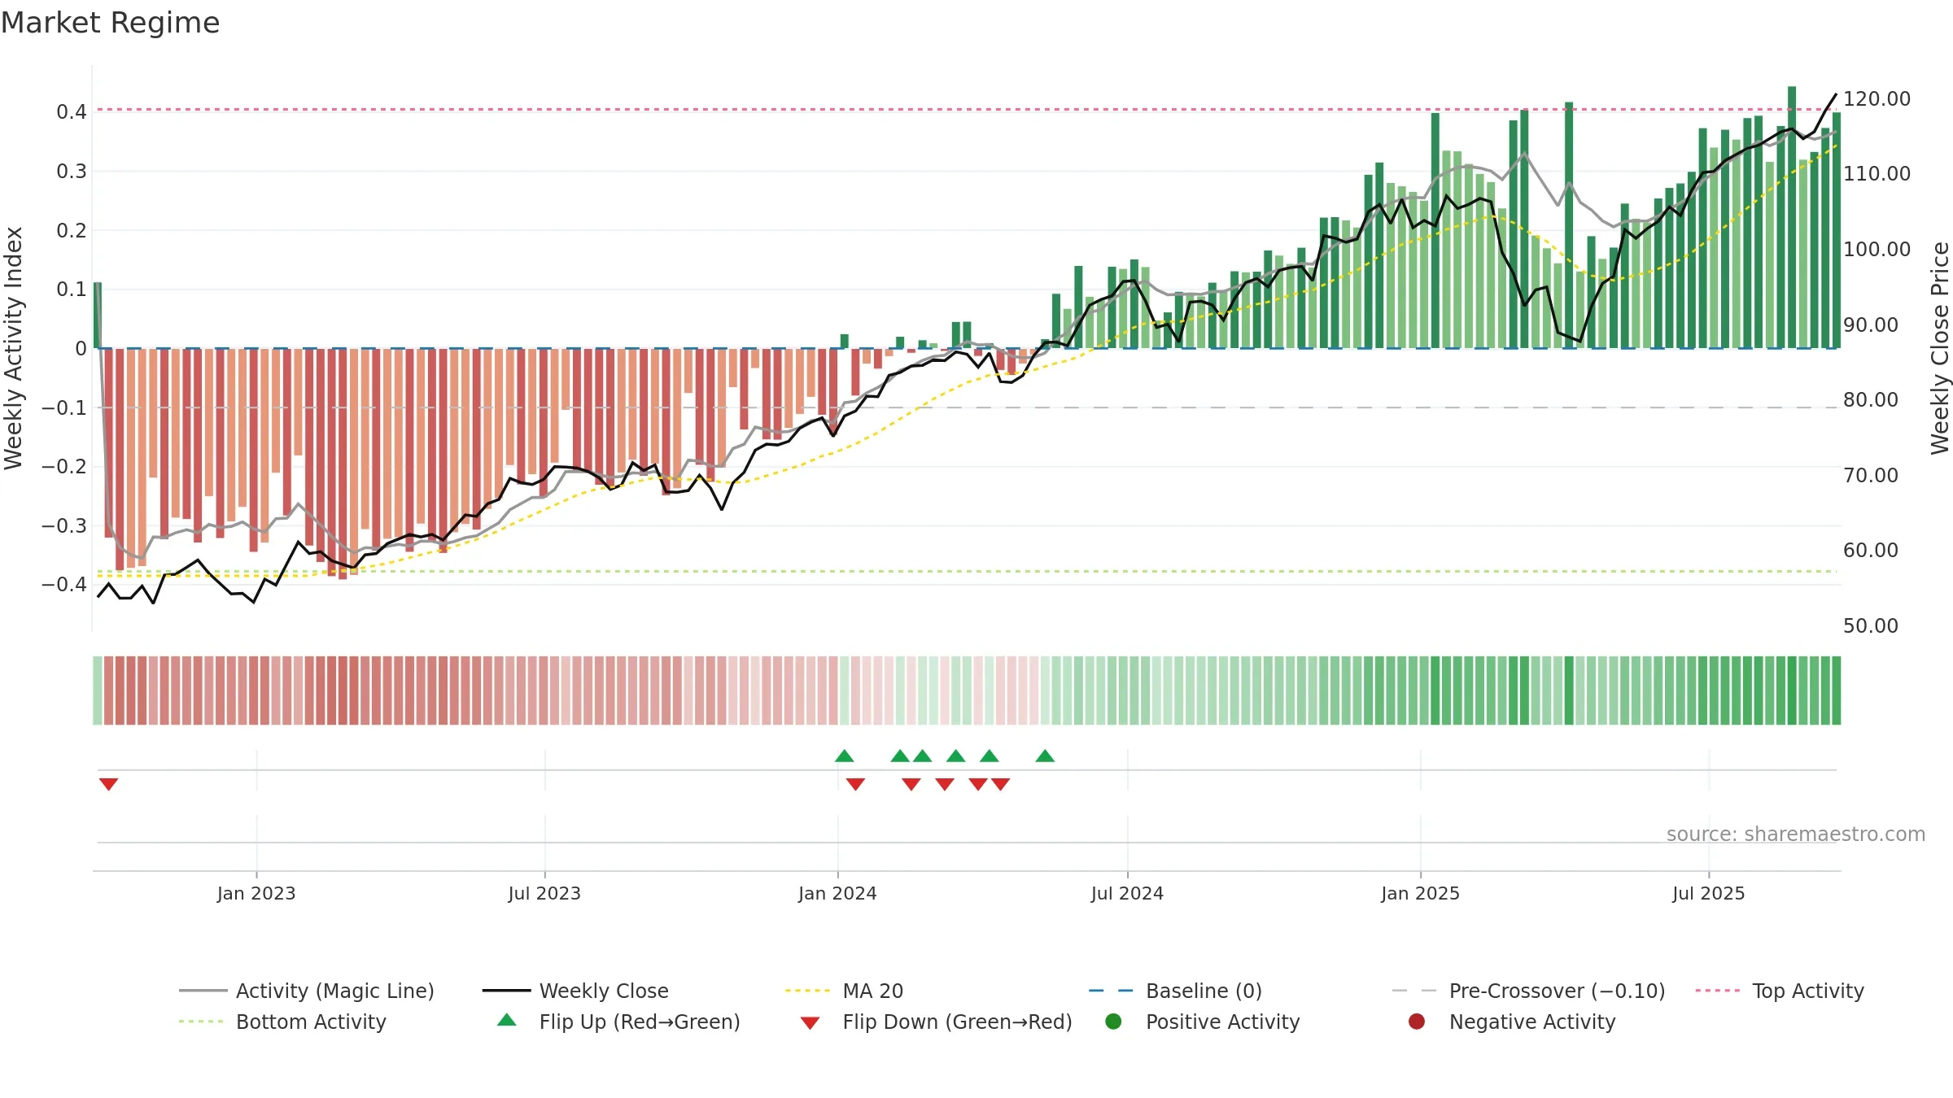Click the −0.4 activity axis label
This screenshot has height=1098, width=1953.
(x=63, y=584)
